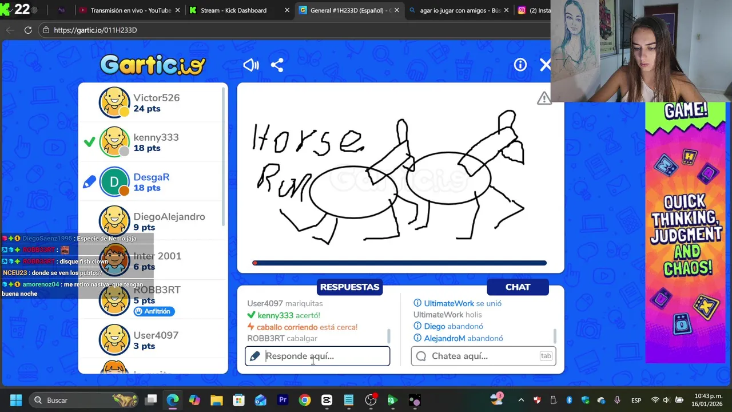Image resolution: width=732 pixels, height=412 pixels.
Task: Click the UltimateWork se unió chat message
Action: pyautogui.click(x=457, y=303)
